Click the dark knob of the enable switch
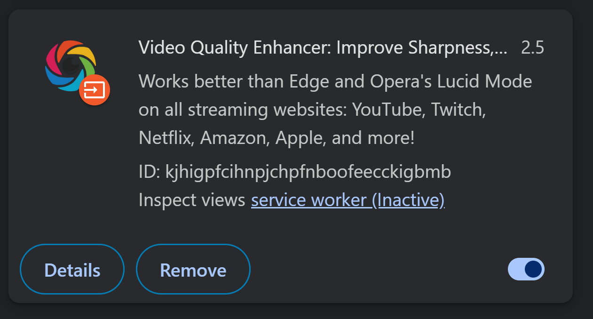The image size is (593, 319). 534,269
